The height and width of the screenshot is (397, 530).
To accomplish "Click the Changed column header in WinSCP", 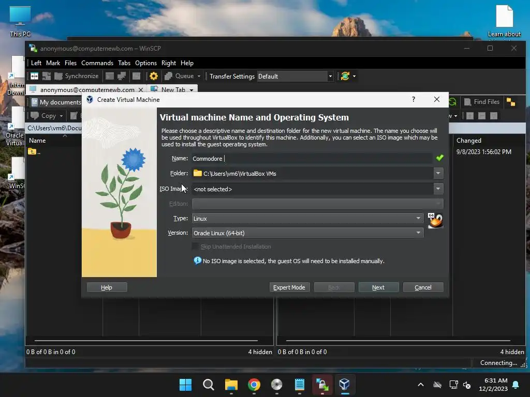I will coord(469,141).
